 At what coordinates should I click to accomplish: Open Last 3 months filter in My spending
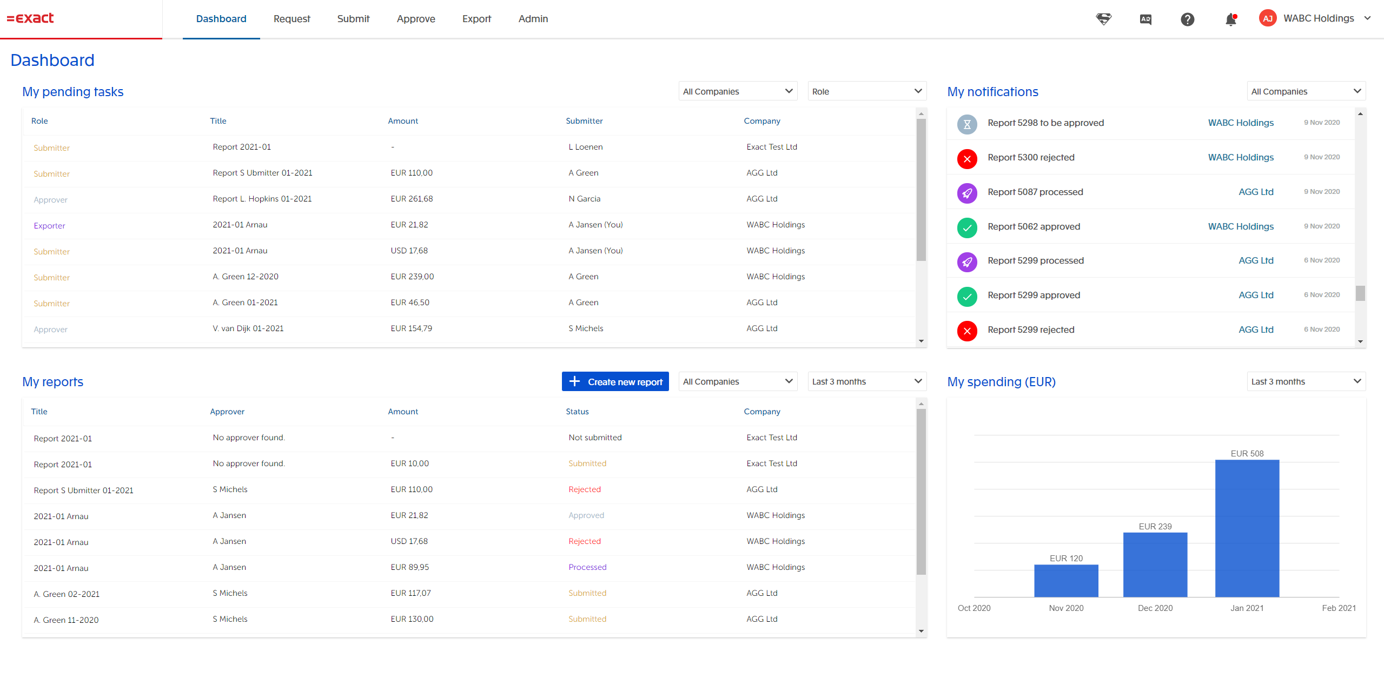1306,381
